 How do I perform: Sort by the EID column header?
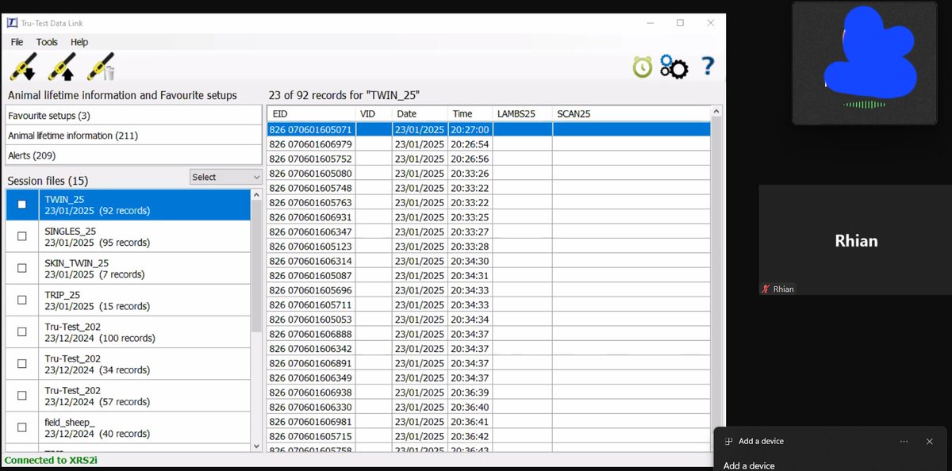[311, 114]
